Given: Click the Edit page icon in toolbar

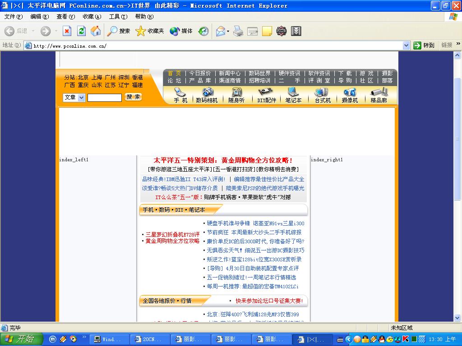Looking at the screenshot, I should 253,31.
